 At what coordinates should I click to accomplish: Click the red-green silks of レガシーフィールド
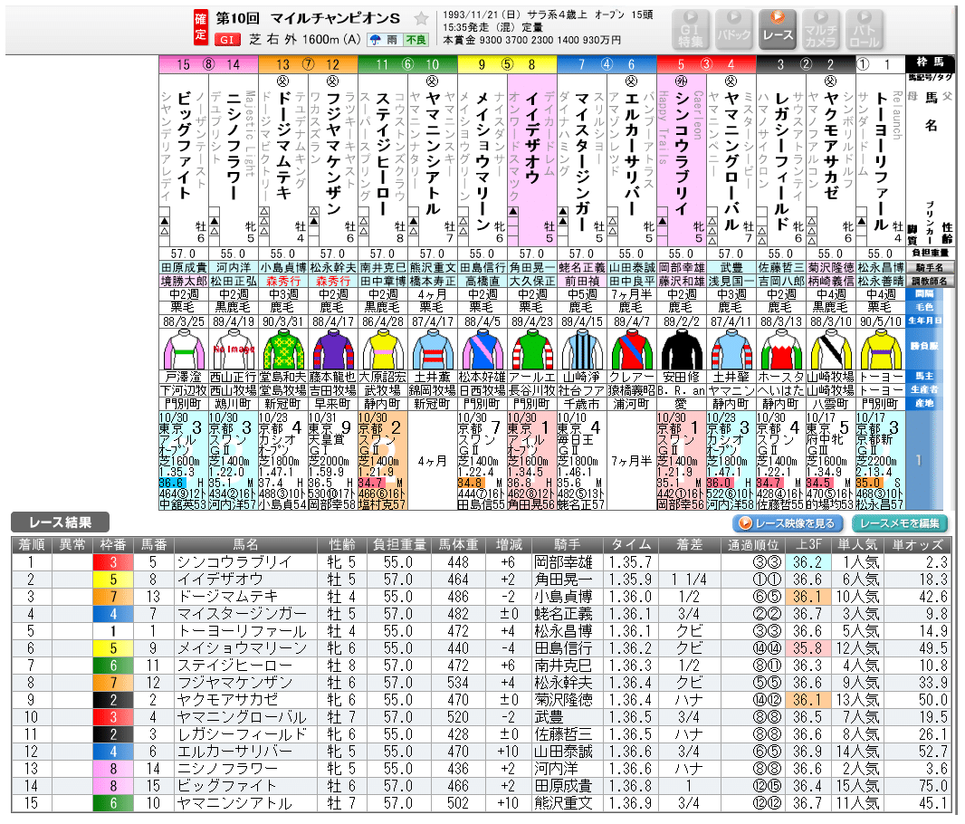pos(781,349)
